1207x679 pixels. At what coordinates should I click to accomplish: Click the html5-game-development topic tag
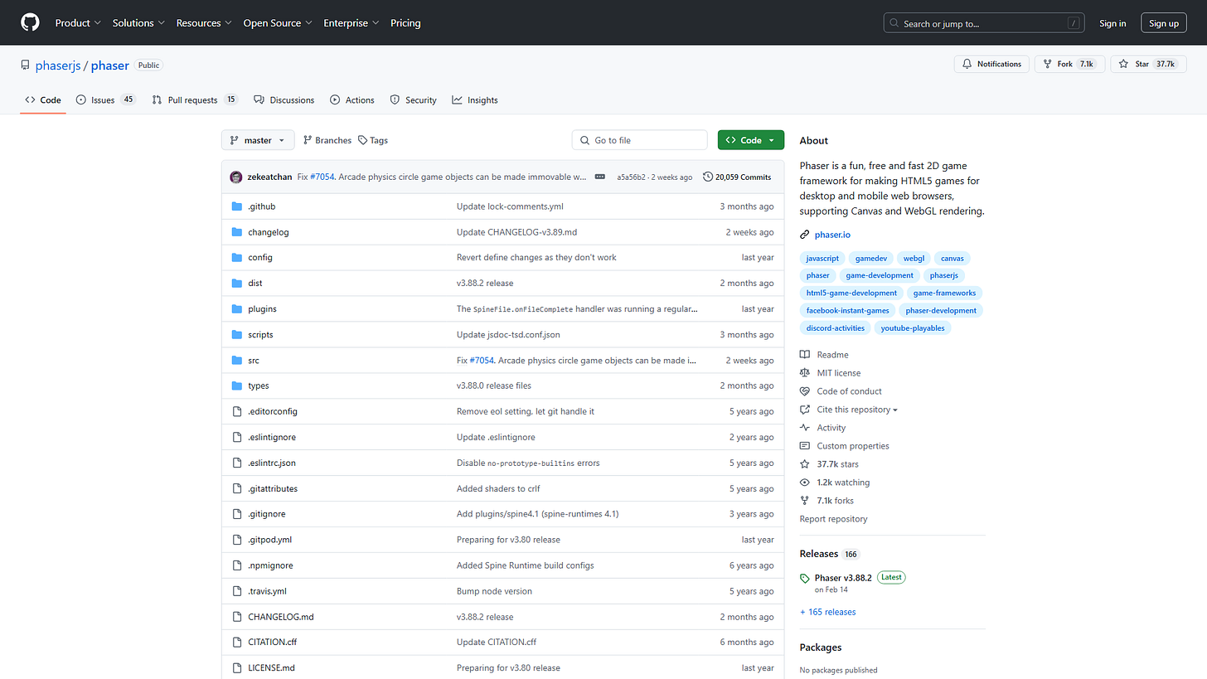(851, 293)
